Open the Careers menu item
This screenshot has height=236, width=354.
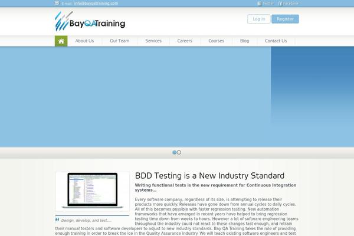(x=185, y=41)
